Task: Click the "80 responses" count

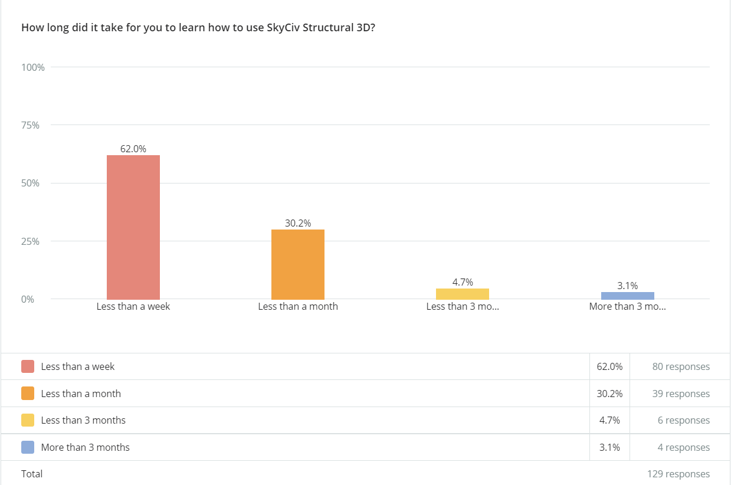Action: pyautogui.click(x=681, y=366)
